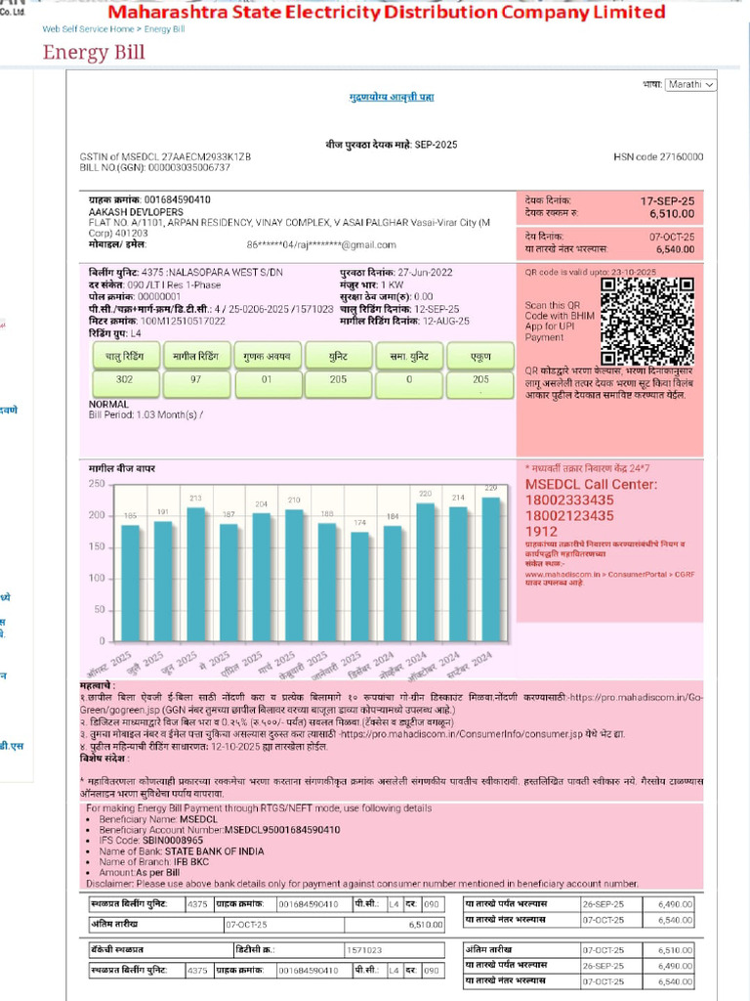This screenshot has width=750, height=1001.
Task: Select early payment date 26-SEP-25 in top slip
Action: coord(604,904)
